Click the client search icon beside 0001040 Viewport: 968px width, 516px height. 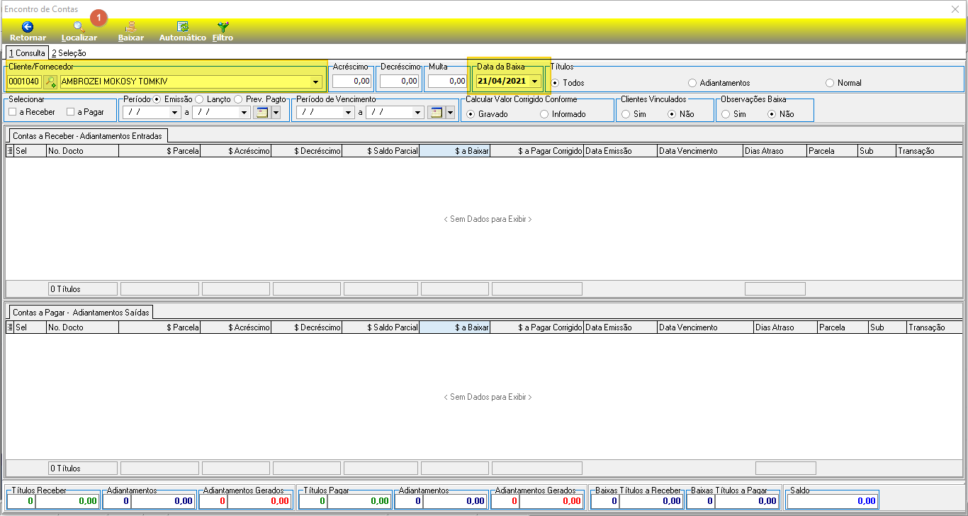click(50, 82)
